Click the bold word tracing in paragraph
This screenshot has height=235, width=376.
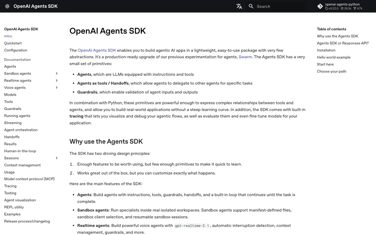(x=76, y=116)
